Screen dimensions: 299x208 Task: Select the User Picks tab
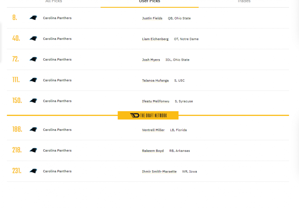(x=149, y=2)
